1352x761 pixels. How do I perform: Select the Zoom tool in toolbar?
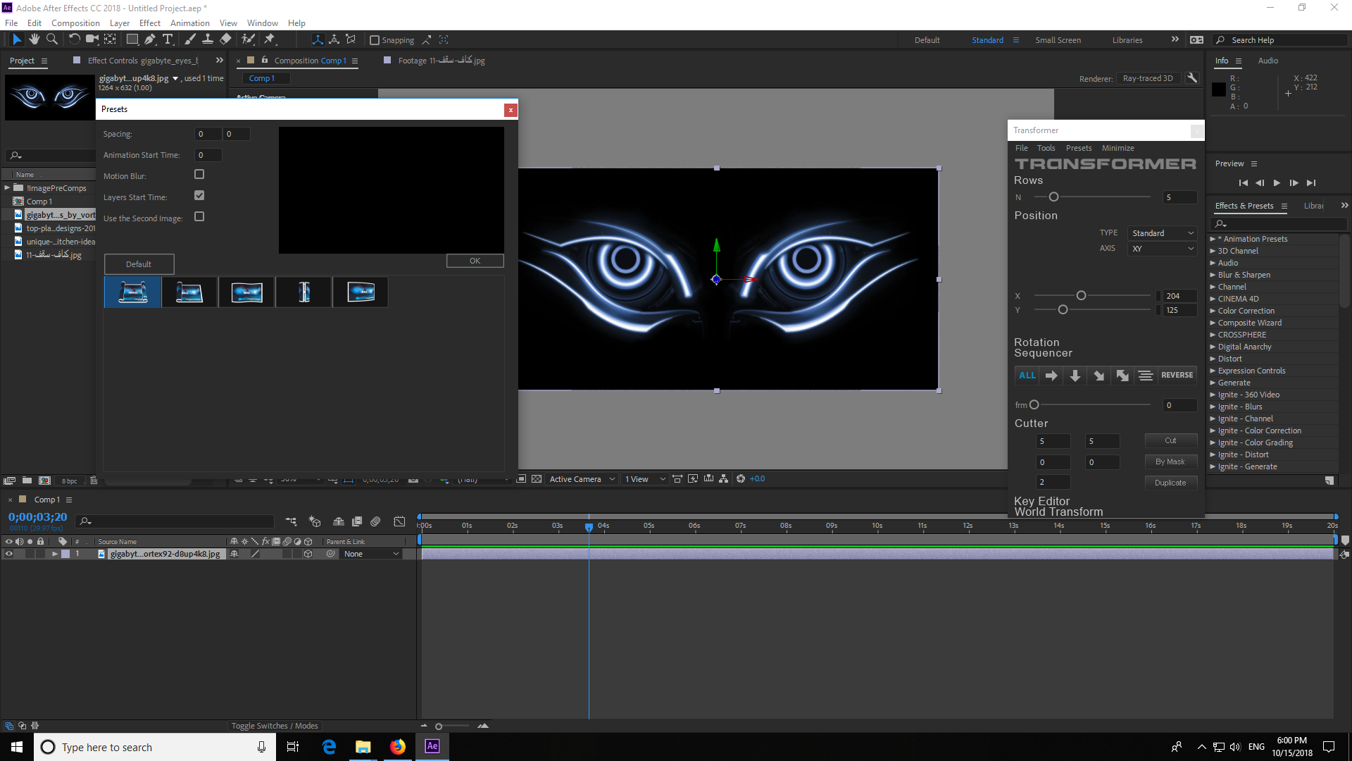[x=51, y=39]
